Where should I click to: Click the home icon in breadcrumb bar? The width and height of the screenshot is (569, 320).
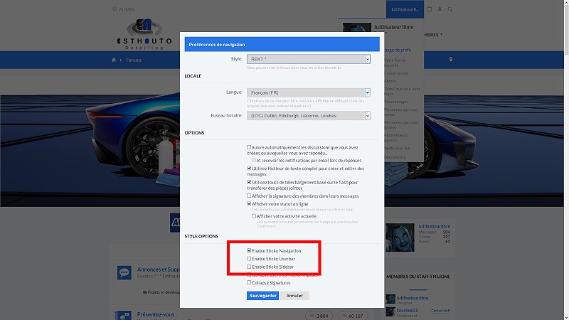114,60
